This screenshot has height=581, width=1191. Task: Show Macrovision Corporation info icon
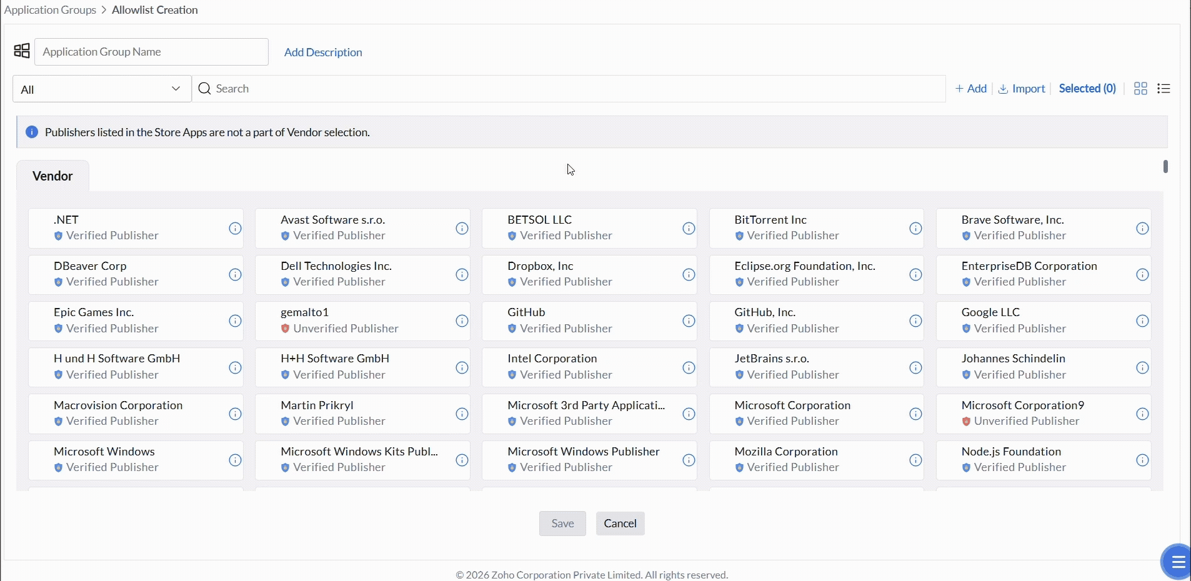point(235,414)
